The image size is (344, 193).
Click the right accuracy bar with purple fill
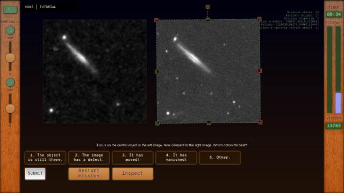tap(338, 70)
